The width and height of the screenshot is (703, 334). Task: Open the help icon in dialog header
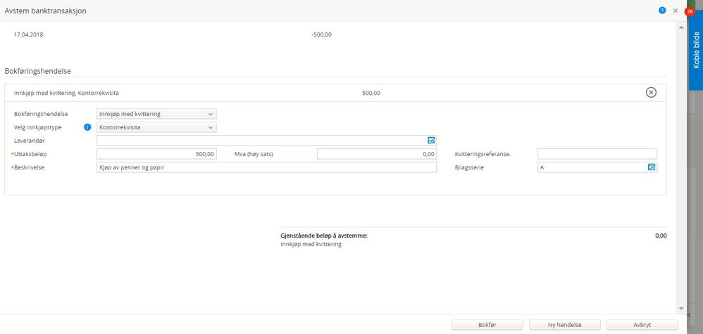point(662,11)
